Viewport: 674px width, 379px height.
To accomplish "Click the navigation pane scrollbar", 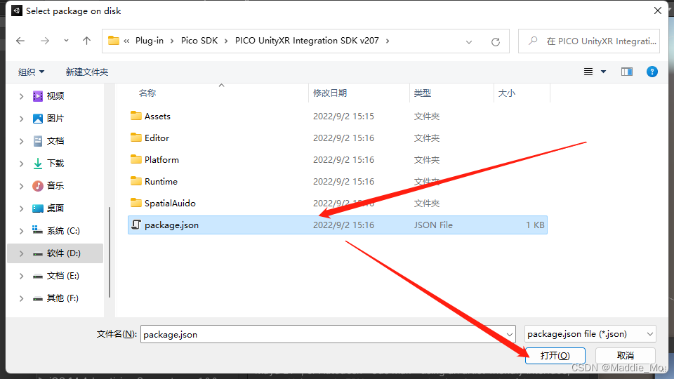I will point(110,252).
